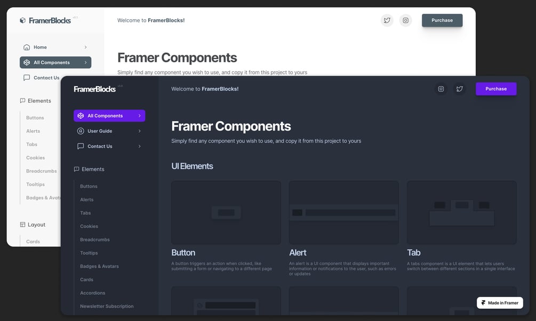
Task: Click the Instagram icon in the light window
Action: coord(405,20)
